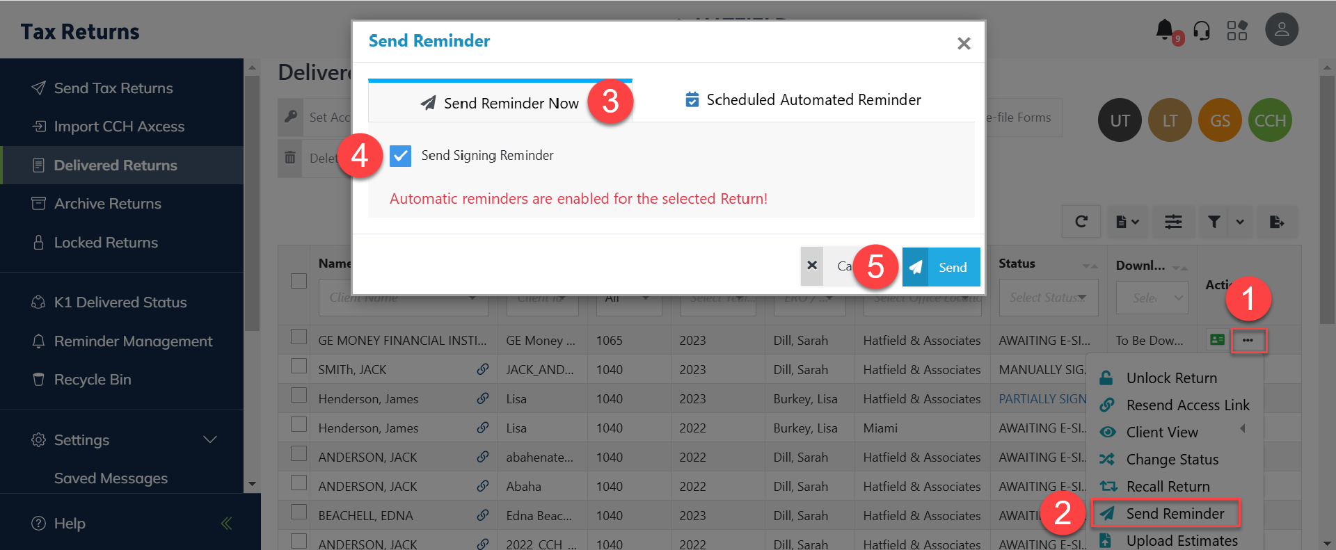Click the CCH user avatar circle
Screen dimensions: 1336x550
1269,121
